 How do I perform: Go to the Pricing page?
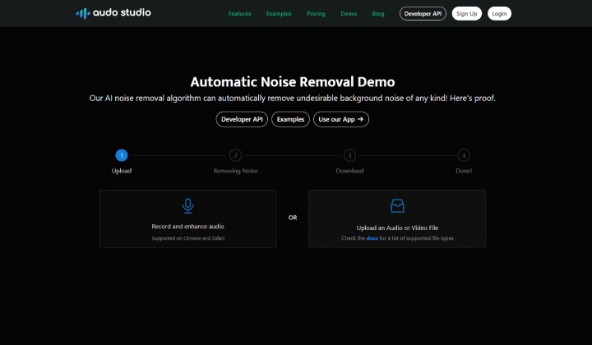(316, 14)
